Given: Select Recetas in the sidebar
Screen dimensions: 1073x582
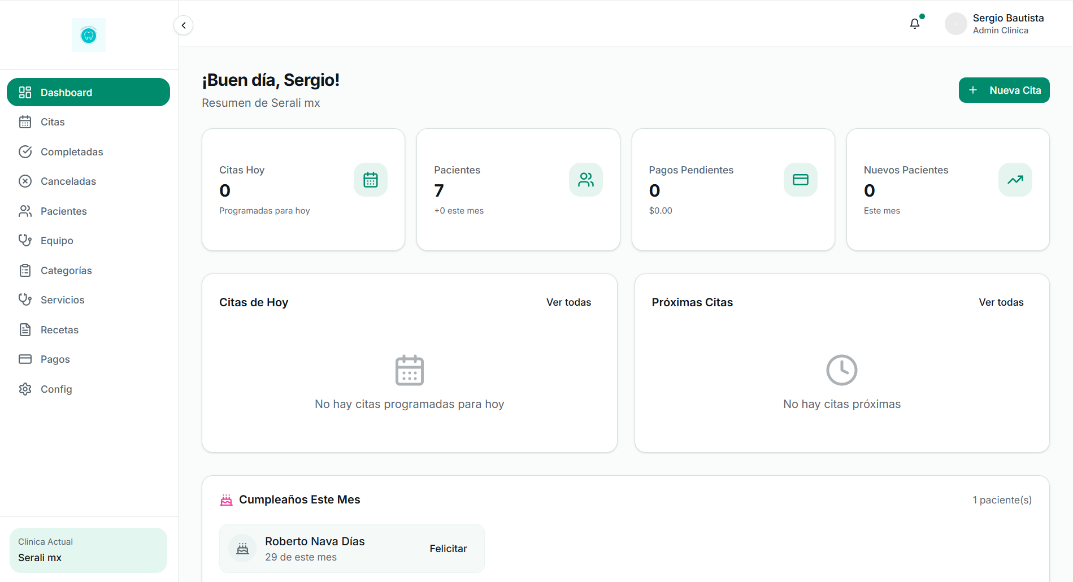Looking at the screenshot, I should tap(88, 330).
